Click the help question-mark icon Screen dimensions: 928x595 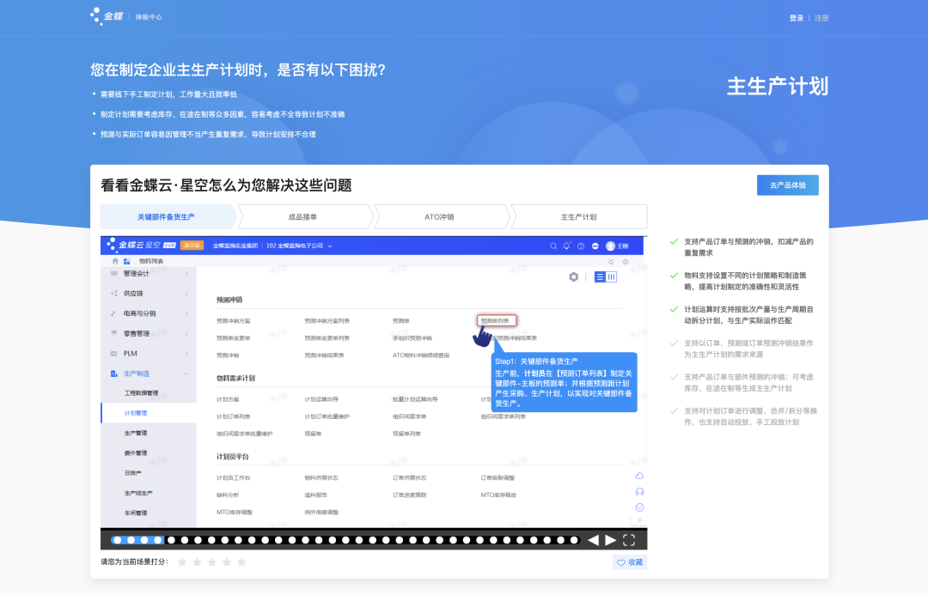tap(581, 246)
